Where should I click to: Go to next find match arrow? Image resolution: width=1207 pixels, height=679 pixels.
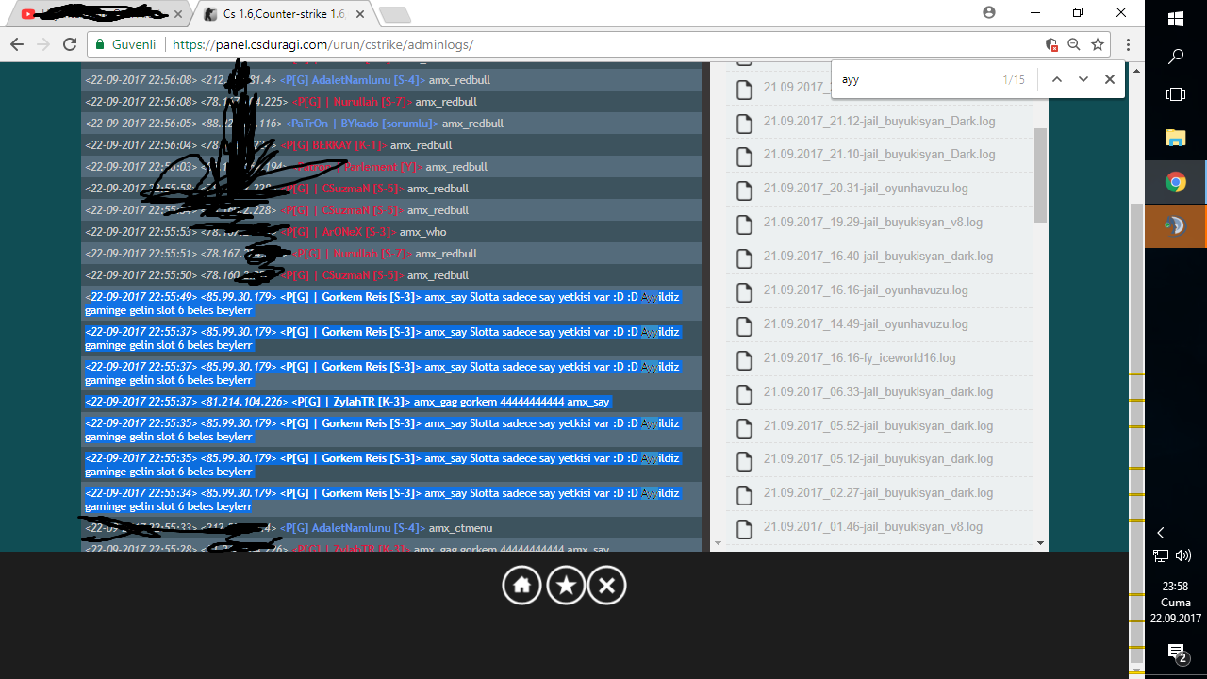[x=1083, y=80]
